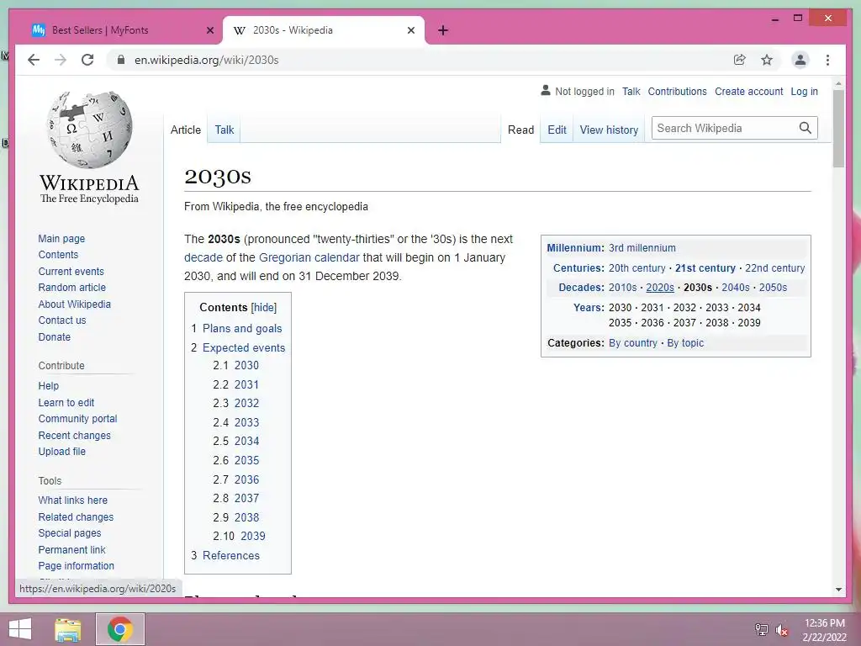Open the user Talk link at top
Screen dimensions: 861x646
[631, 91]
